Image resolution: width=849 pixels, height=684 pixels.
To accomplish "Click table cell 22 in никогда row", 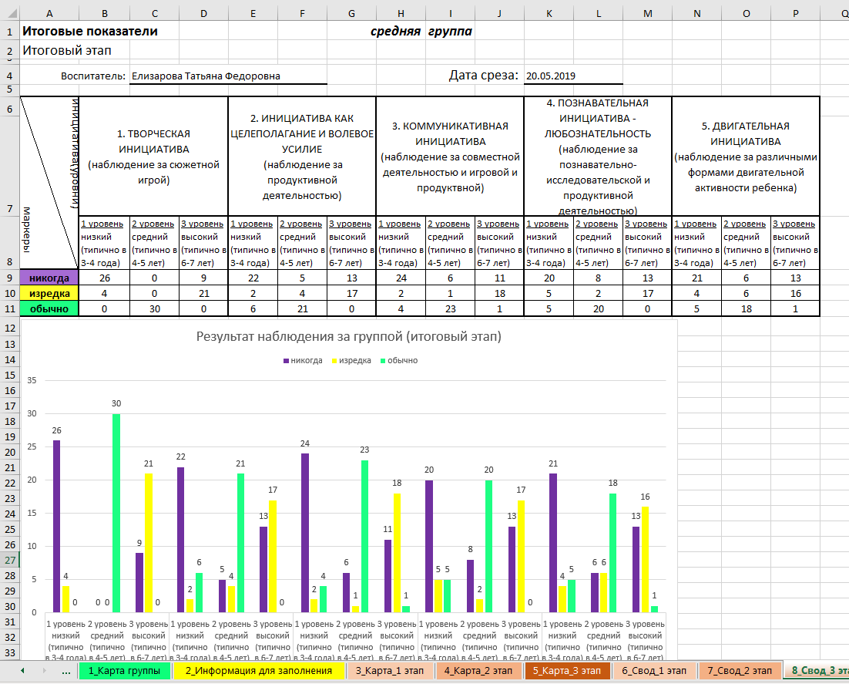I will pyautogui.click(x=253, y=278).
